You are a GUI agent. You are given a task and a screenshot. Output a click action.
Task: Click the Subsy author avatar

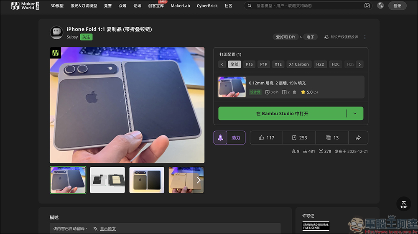tap(56, 33)
